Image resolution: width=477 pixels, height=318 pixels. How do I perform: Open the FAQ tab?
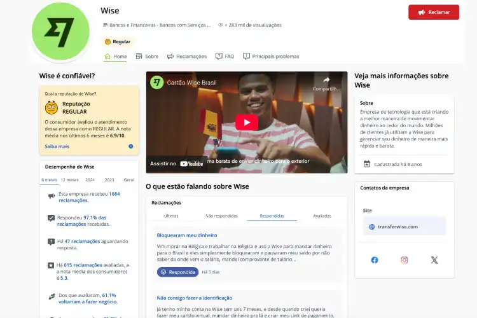coord(225,57)
